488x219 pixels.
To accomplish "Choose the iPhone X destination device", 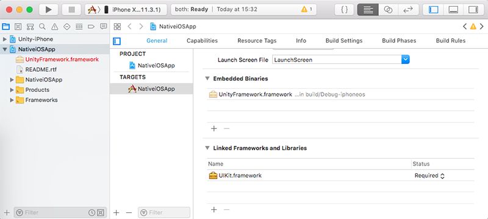I will tap(133, 10).
